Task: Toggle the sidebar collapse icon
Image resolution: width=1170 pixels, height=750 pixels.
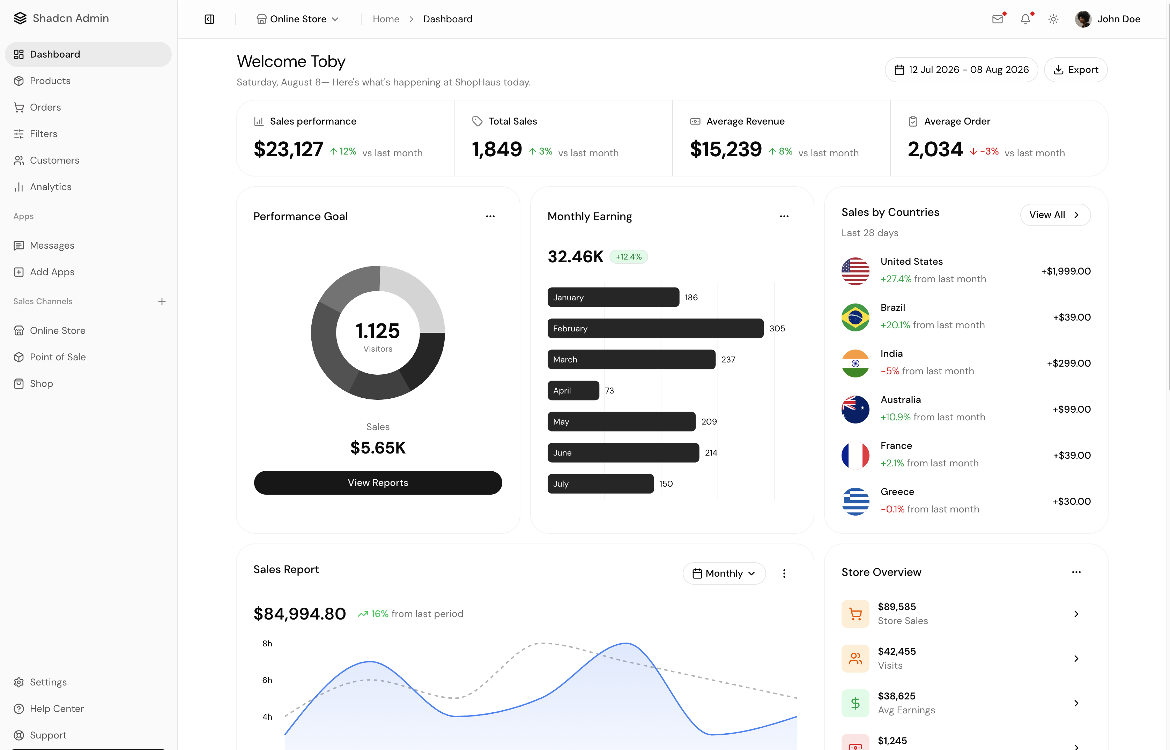Action: 209,19
